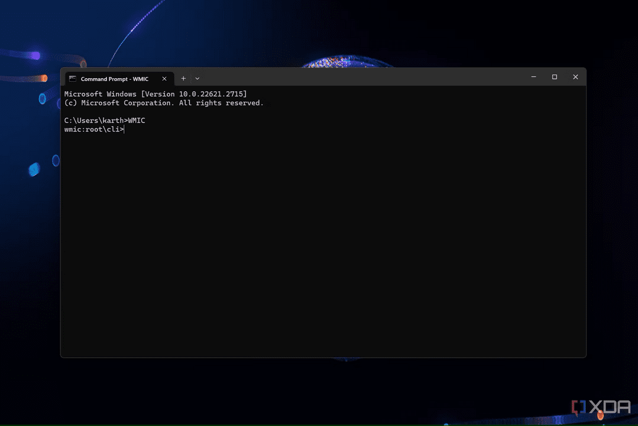
Task: Click the Command Prompt icon in the tab
Action: (x=72, y=79)
